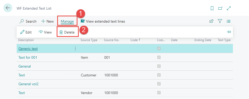Open the Manage menu

click(67, 21)
